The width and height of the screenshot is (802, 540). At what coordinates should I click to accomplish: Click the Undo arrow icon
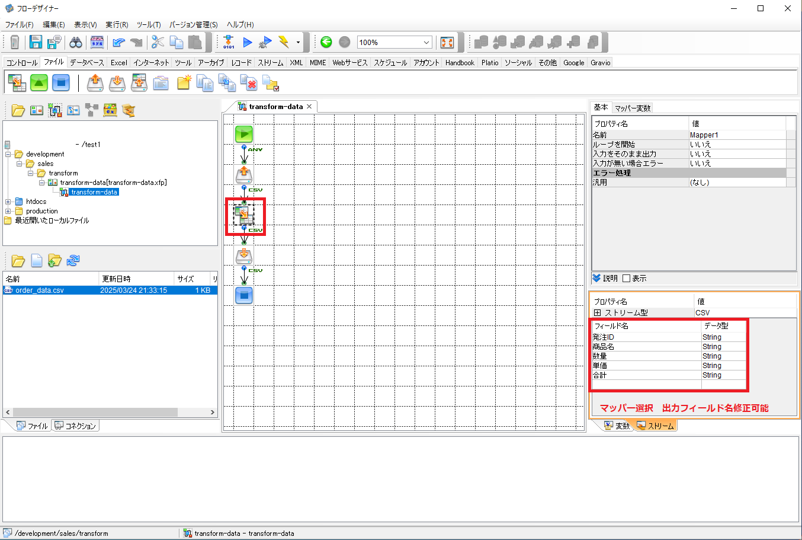[118, 42]
